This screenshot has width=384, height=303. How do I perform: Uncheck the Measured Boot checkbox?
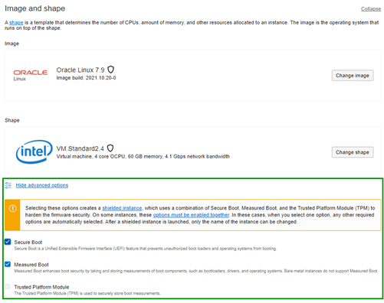tap(8, 264)
